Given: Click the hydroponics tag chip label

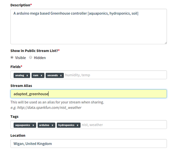Looking at the screenshot, I should click(66, 125).
